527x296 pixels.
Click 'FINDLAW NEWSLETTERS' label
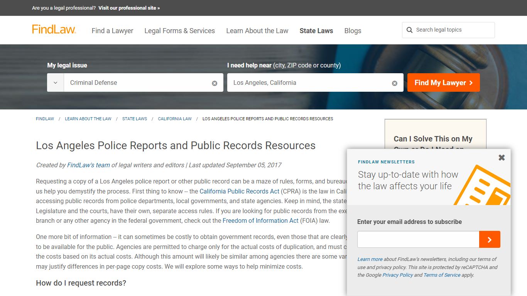[386, 162]
